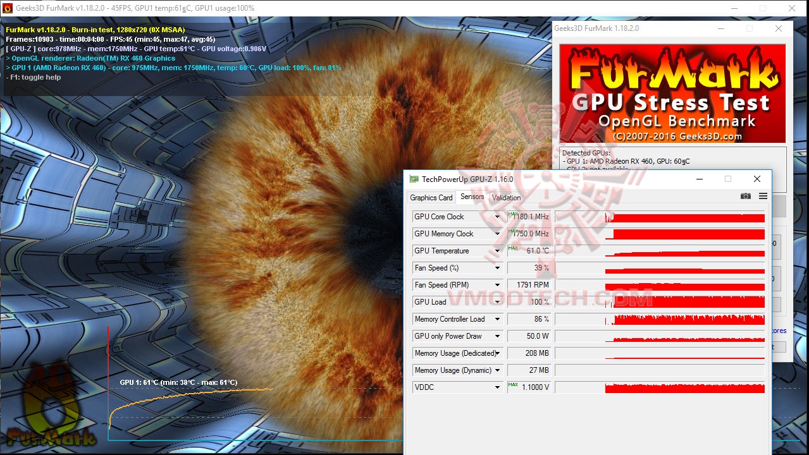The height and width of the screenshot is (455, 809).
Task: Minimize the Geeks3D FurMark settings window
Action: click(x=721, y=28)
